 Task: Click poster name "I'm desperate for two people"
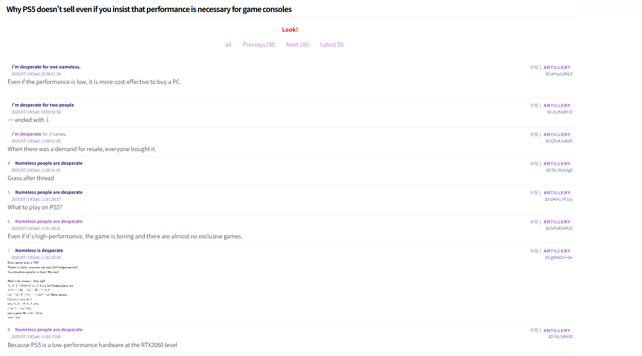[x=43, y=105]
